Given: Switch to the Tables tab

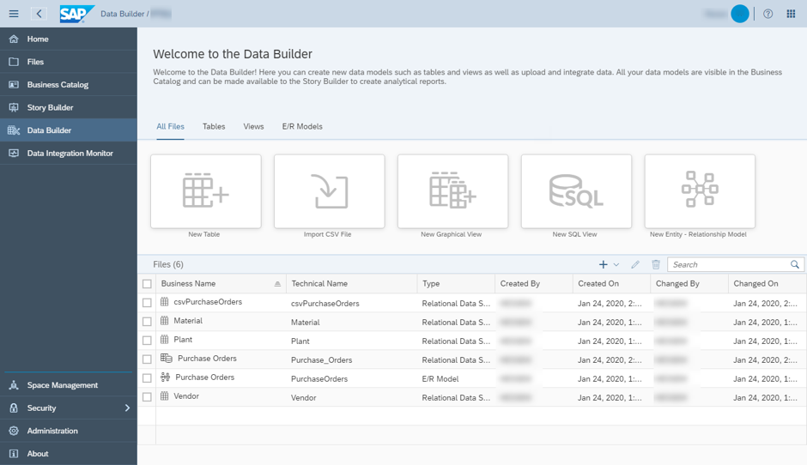Looking at the screenshot, I should coord(214,126).
